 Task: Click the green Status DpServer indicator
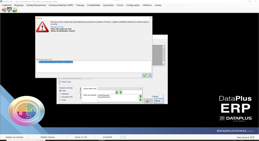[252, 137]
